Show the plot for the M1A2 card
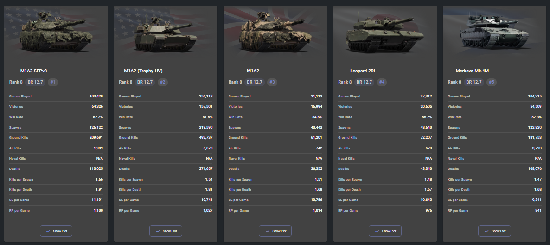 (275, 231)
